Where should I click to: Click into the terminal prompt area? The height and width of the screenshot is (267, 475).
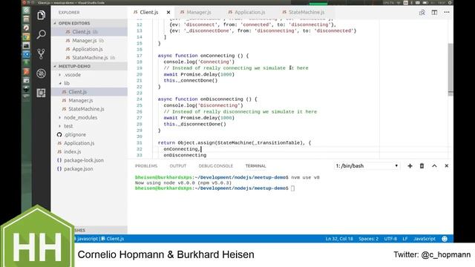coord(292,188)
